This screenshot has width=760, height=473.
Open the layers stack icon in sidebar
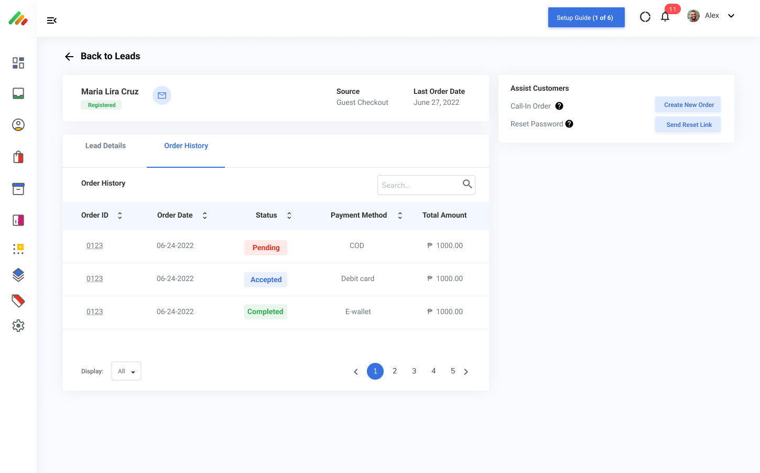[18, 274]
